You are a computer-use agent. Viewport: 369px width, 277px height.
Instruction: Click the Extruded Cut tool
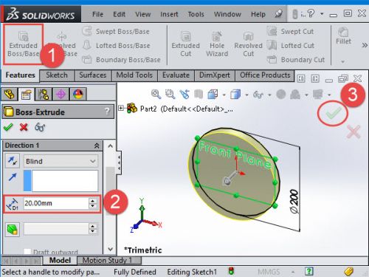pos(185,44)
